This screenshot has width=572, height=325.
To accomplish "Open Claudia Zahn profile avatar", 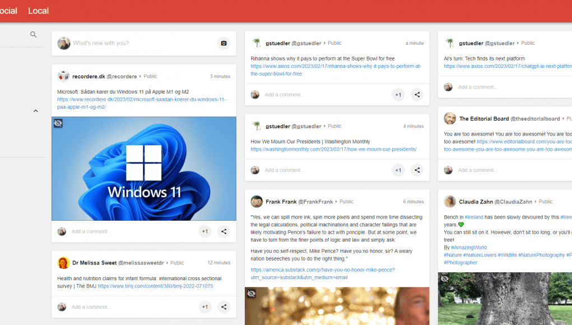I will (450, 201).
